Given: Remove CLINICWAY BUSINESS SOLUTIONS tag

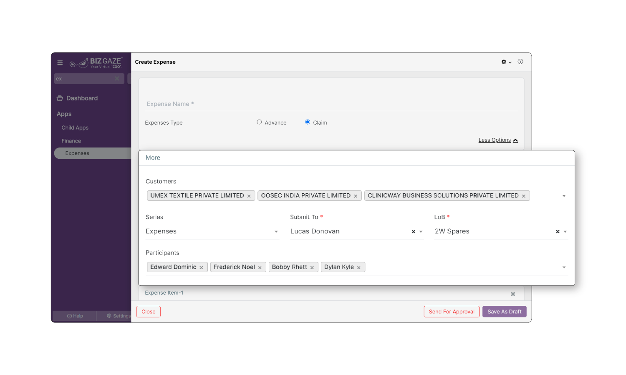Looking at the screenshot, I should coord(524,196).
